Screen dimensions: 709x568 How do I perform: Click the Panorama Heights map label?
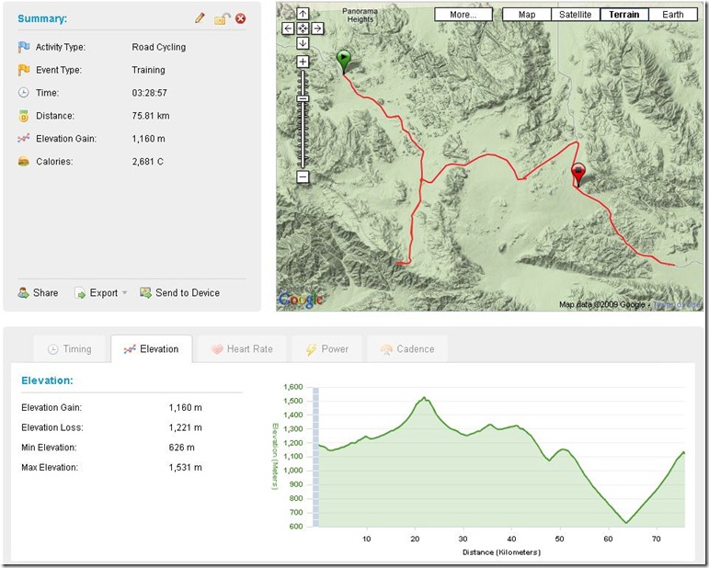(x=360, y=15)
